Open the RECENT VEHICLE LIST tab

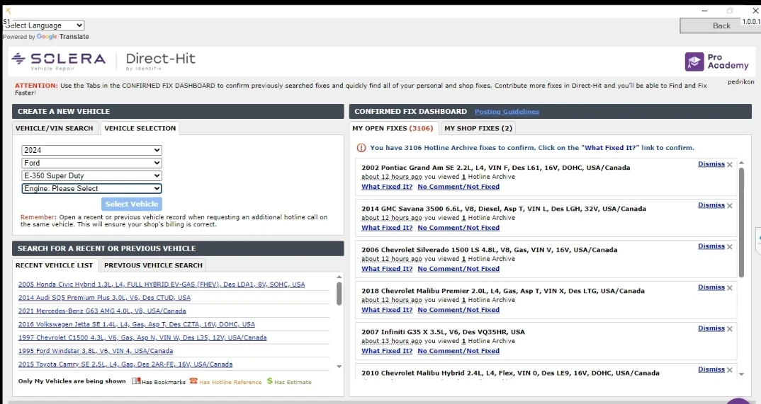tap(55, 265)
